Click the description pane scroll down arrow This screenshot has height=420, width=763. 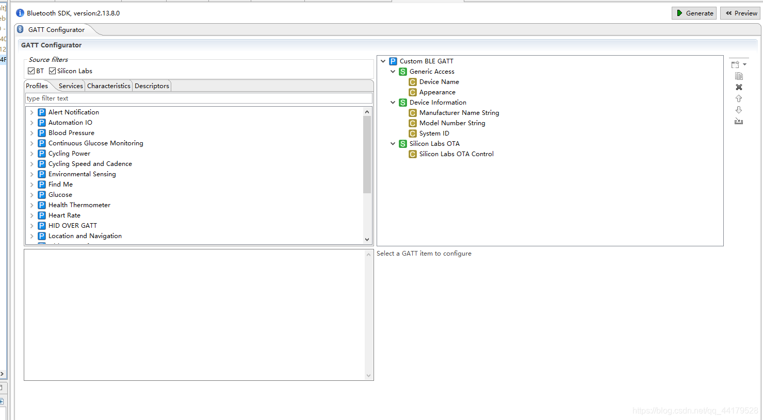point(369,376)
